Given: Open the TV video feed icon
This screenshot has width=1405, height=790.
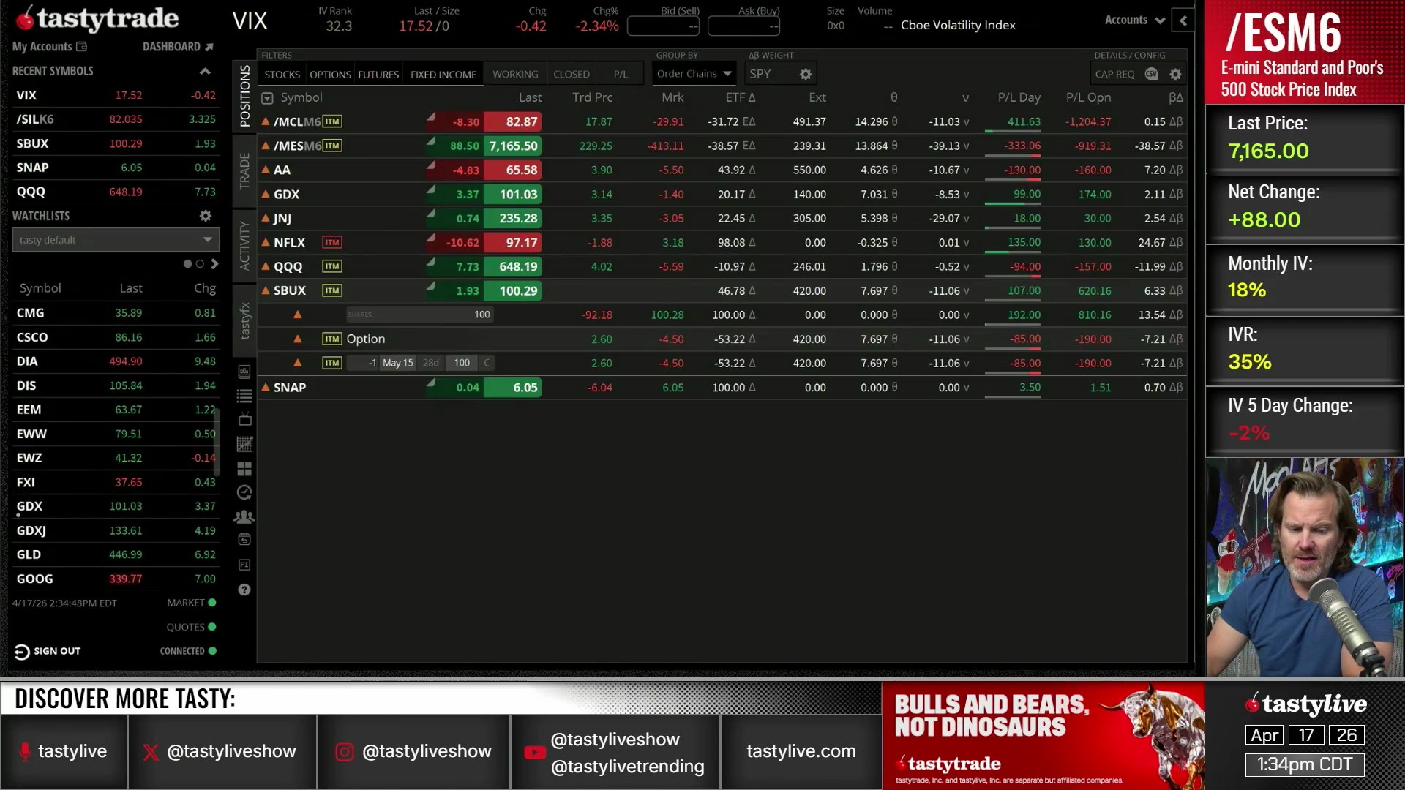Looking at the screenshot, I should pos(244,420).
